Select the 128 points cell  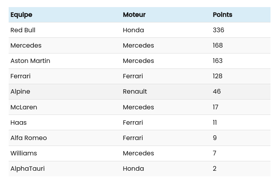tap(217, 76)
